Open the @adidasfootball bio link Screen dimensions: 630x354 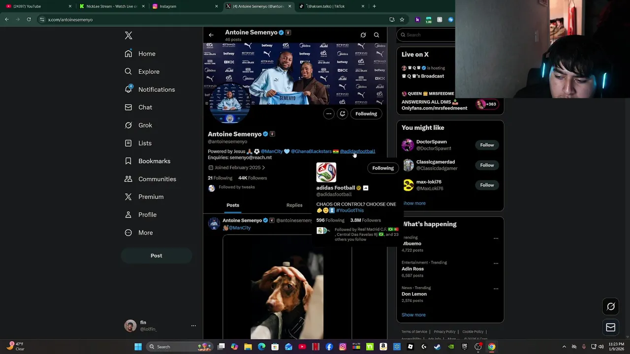[357, 151]
